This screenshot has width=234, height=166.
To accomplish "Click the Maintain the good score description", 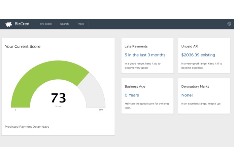I will coord(147,106).
